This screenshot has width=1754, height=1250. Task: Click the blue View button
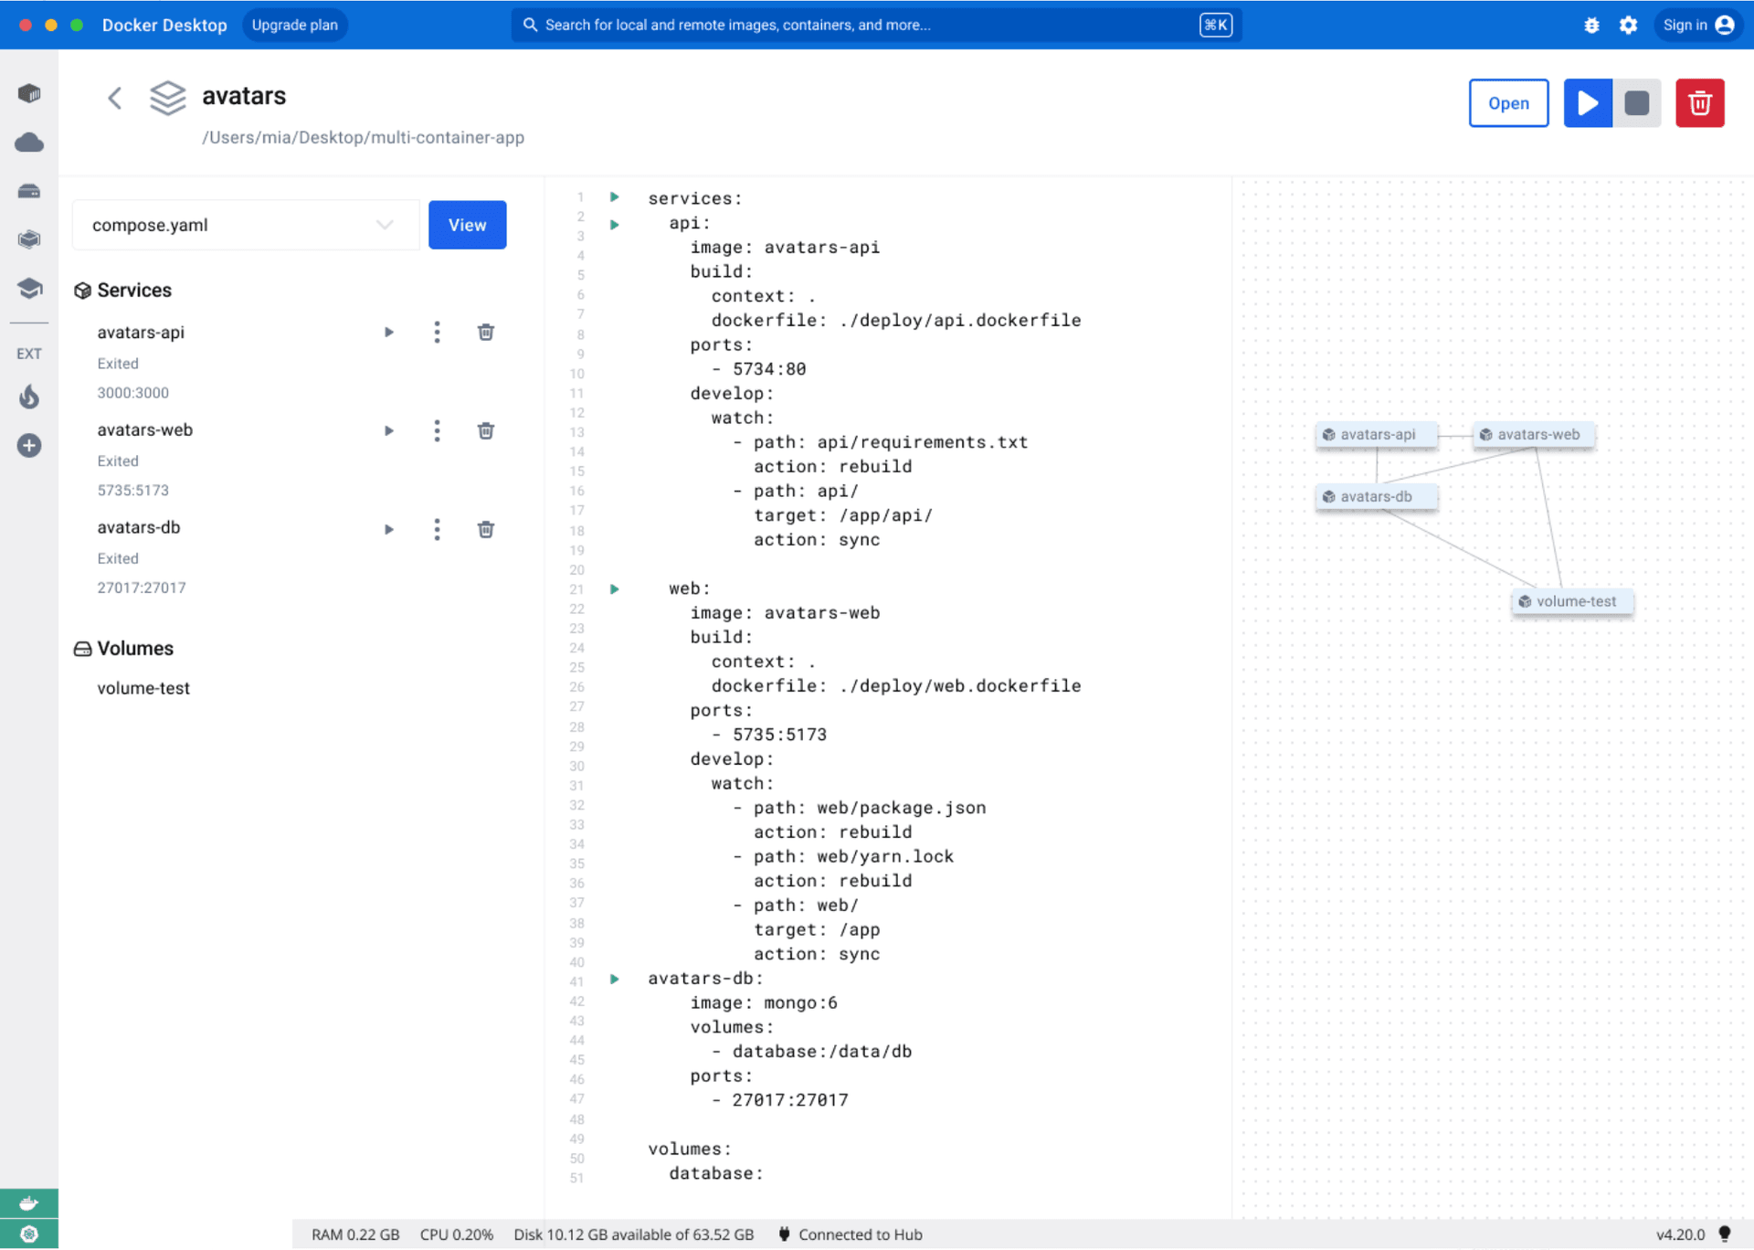tap(467, 225)
